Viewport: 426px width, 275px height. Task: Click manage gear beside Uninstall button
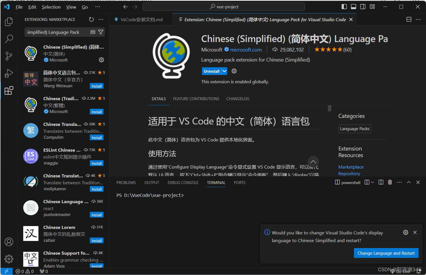(x=234, y=71)
